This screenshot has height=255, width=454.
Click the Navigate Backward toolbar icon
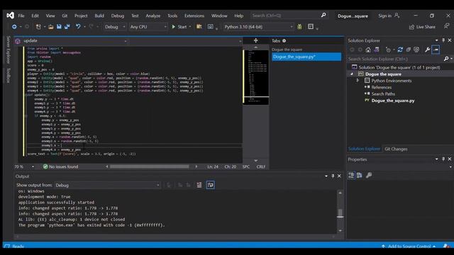pos(14,27)
